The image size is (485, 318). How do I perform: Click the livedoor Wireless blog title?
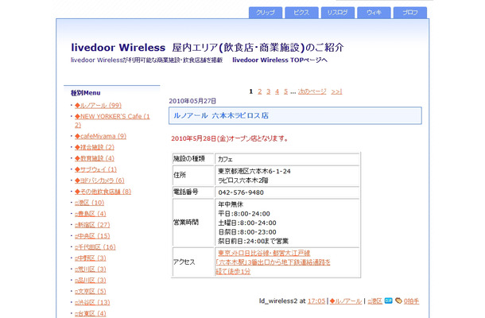click(208, 48)
